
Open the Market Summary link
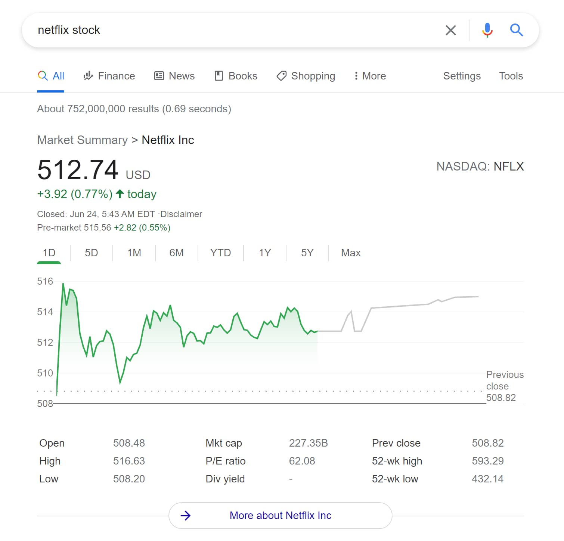(x=82, y=140)
